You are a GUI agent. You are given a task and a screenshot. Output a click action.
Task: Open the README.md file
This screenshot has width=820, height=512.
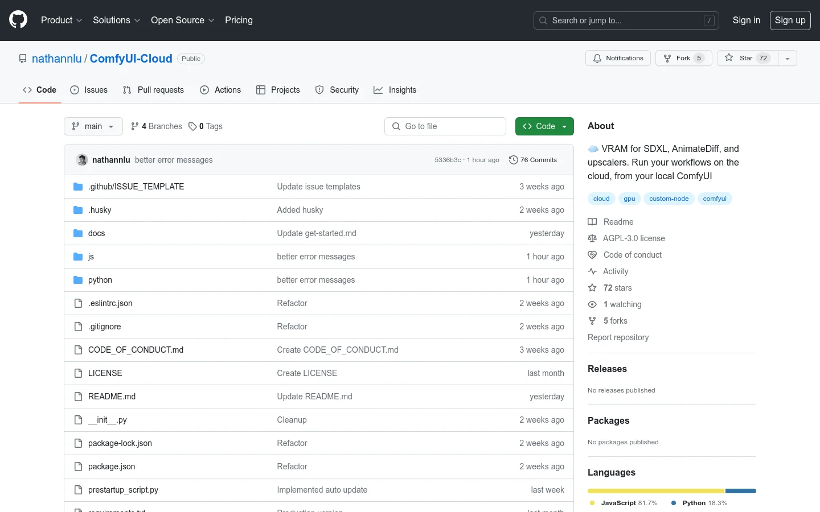112,397
